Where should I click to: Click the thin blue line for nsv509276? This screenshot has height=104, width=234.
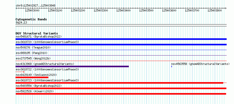pyautogui.click(x=121, y=50)
